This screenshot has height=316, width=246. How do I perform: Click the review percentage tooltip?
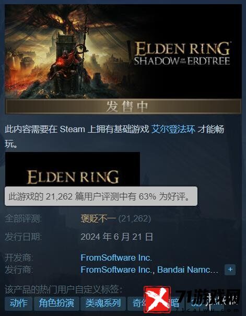101,196
